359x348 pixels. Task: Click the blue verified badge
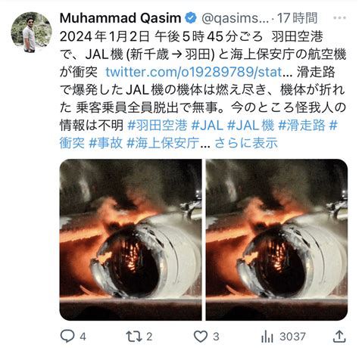(x=191, y=18)
